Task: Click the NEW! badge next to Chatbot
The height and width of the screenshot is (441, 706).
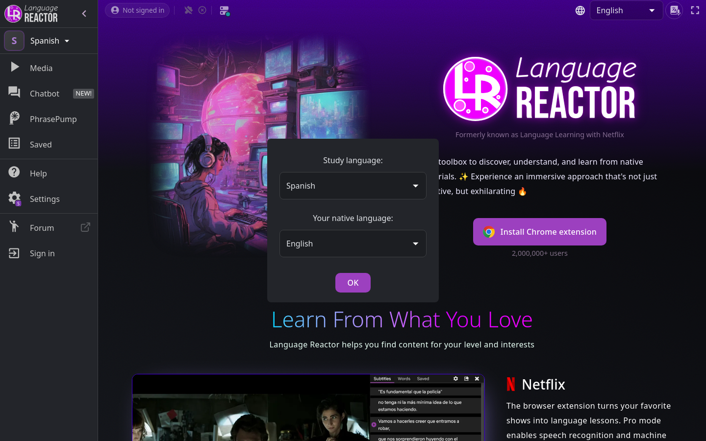Action: (83, 94)
